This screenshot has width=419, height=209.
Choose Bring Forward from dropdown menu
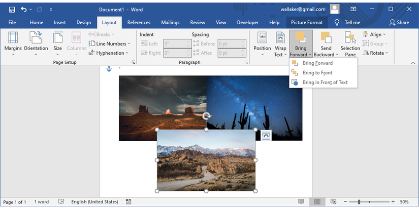323,63
